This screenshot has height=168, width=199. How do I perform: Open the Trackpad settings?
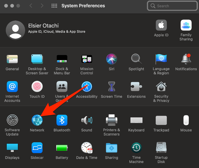point(161,120)
